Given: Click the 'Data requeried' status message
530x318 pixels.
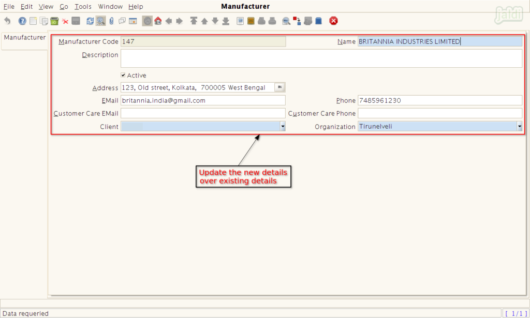Looking at the screenshot, I should click(x=26, y=314).
